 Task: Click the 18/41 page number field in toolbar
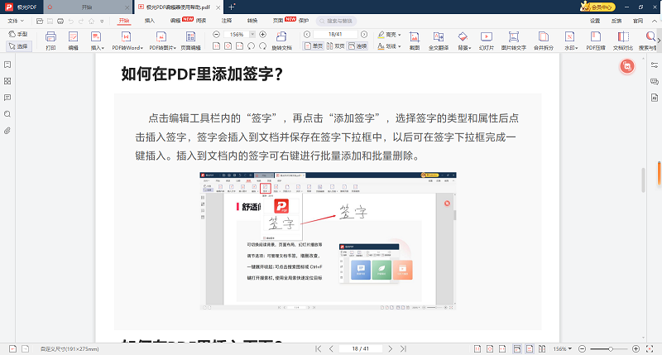click(335, 34)
